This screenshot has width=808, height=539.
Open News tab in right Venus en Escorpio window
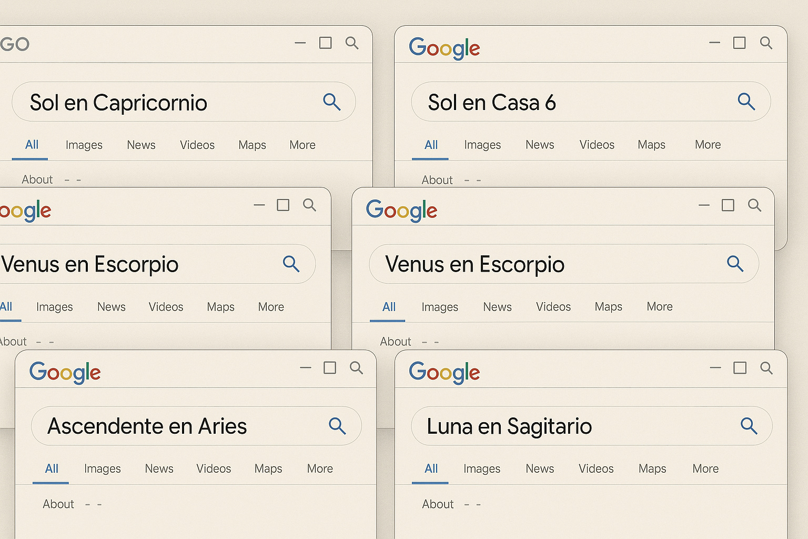pos(497,306)
